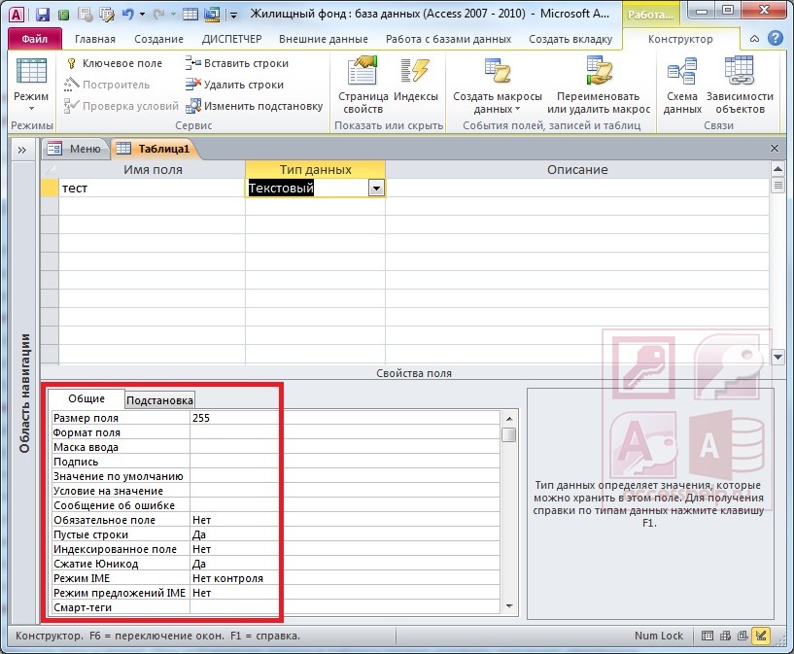Click the Подпись property field
Viewport: 794px width, 654px height.
(x=345, y=462)
